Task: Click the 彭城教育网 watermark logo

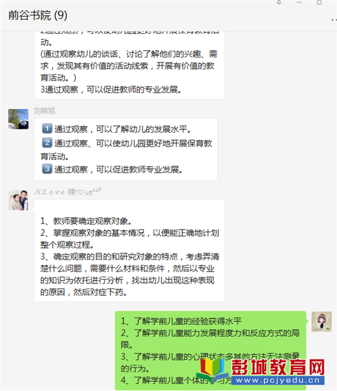Action: click(278, 367)
